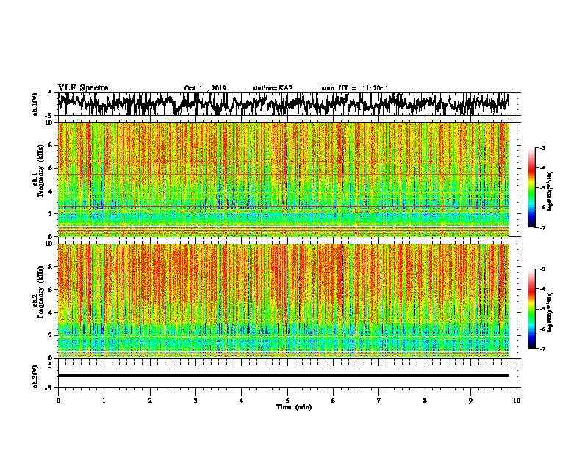Click the "-3" label on ch.1 color bar

542,148
